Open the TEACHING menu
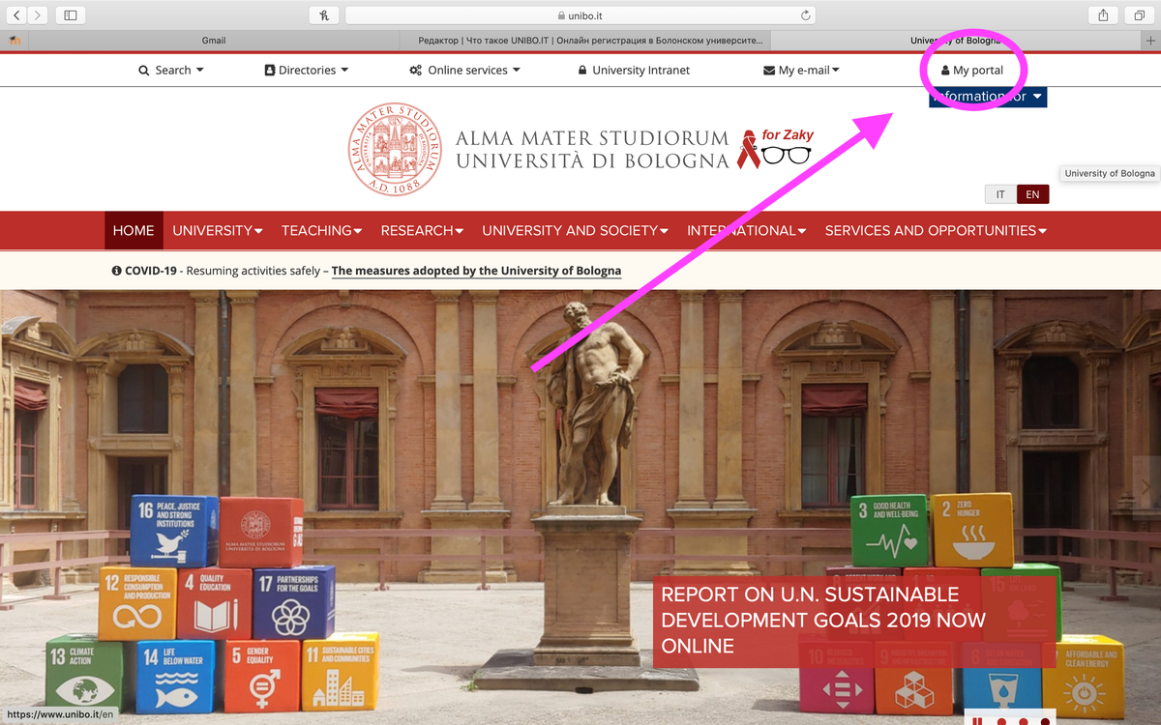 [x=321, y=230]
